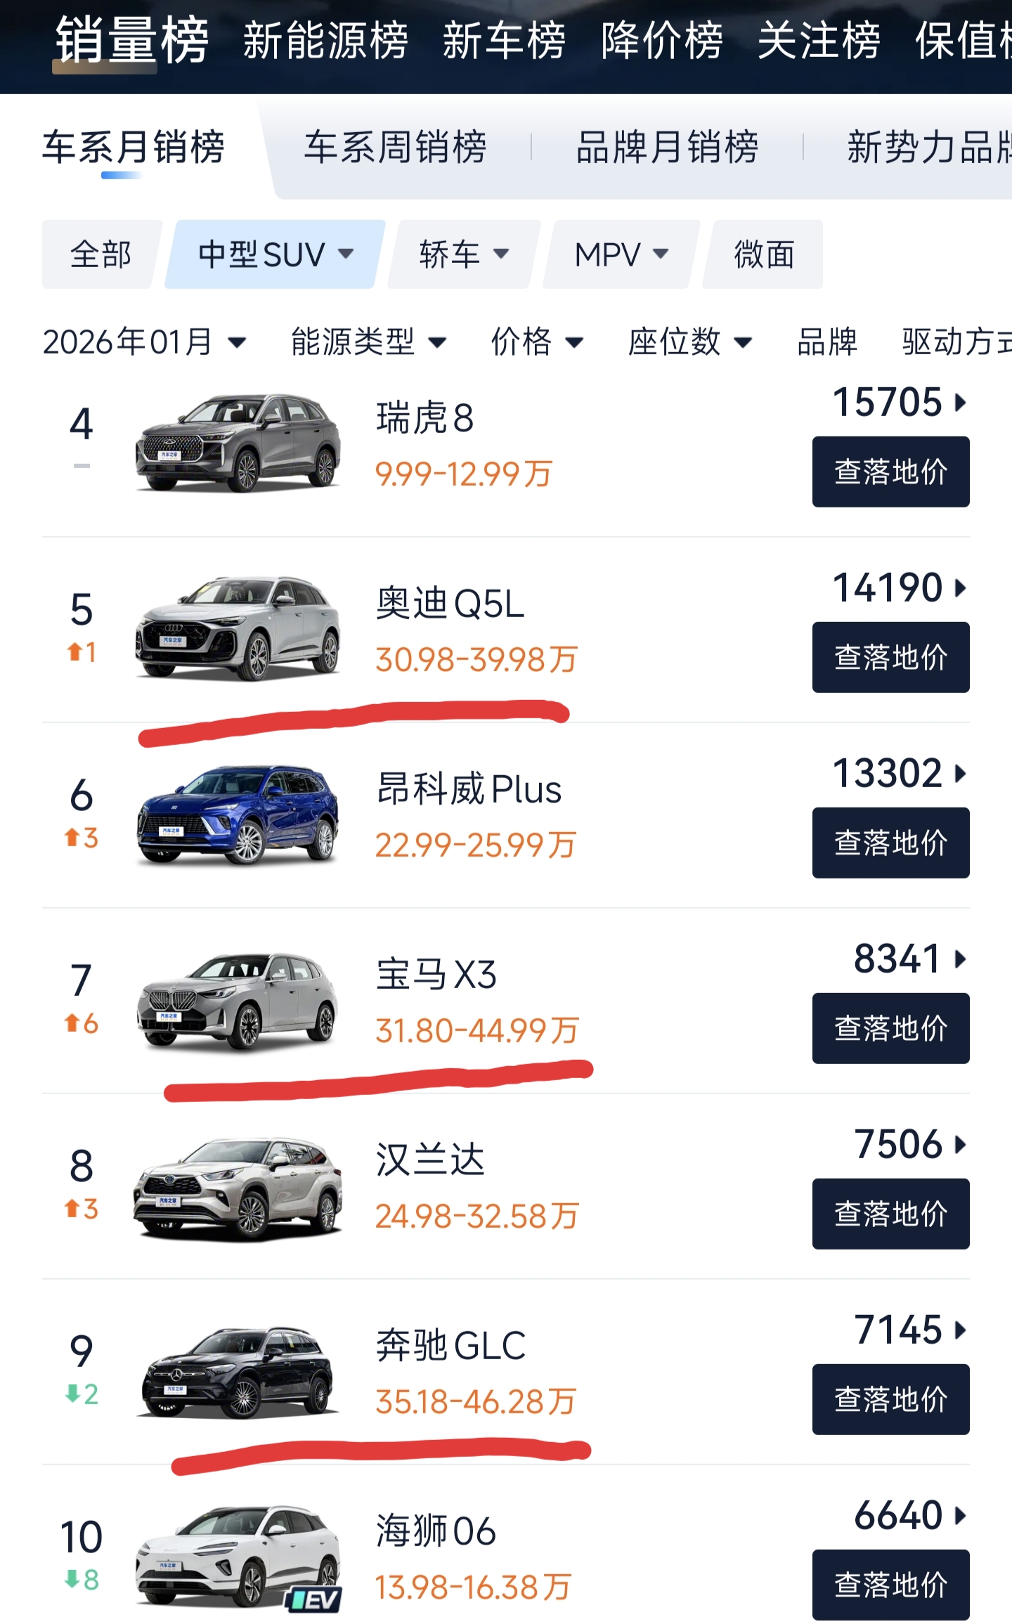Screen dimensions: 1012x1622
Task: Tap the arrow next to 7145
Action: click(961, 1330)
